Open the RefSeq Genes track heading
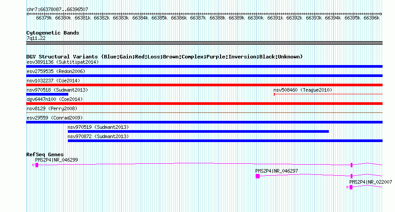Viewport: 395px width, 212px height. 45,154
